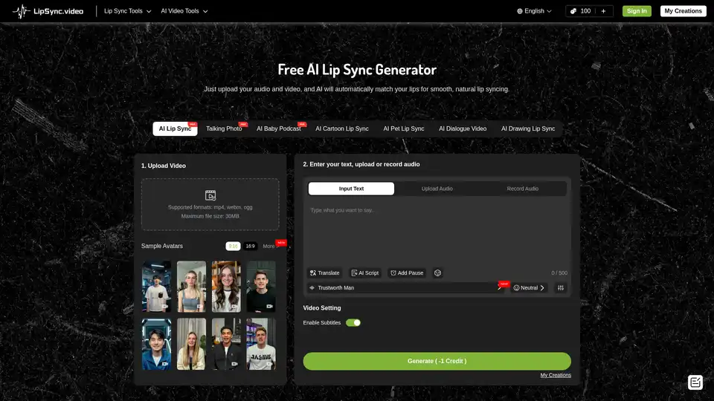Choose the first sample avatar thumbnail
714x401 pixels.
[157, 286]
